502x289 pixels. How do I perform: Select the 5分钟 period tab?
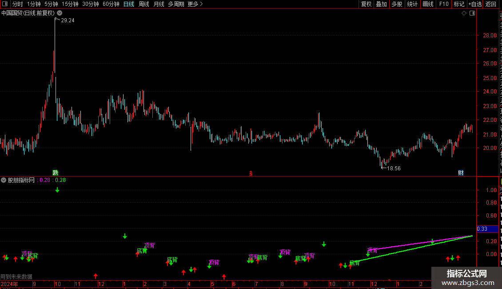click(51, 4)
